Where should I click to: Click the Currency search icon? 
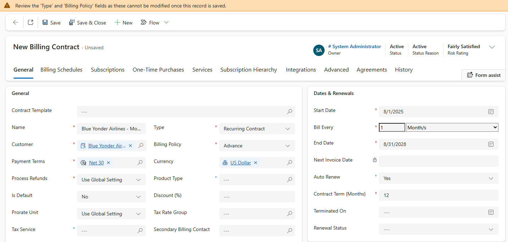[289, 163]
